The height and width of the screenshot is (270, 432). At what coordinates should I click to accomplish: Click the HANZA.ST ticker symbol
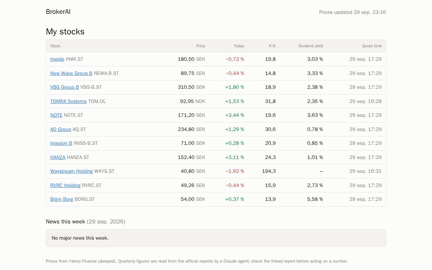[78, 157]
